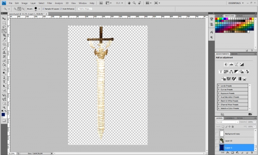Switch to the Paths tab

(x=240, y=118)
